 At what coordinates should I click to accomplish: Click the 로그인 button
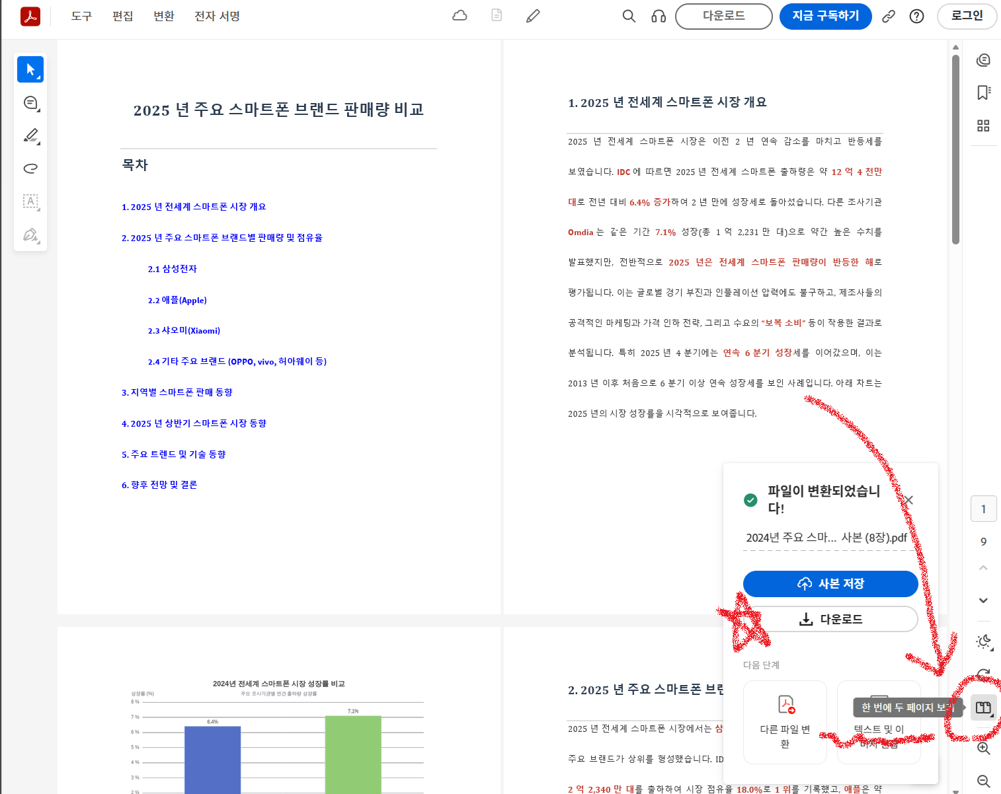pyautogui.click(x=967, y=16)
